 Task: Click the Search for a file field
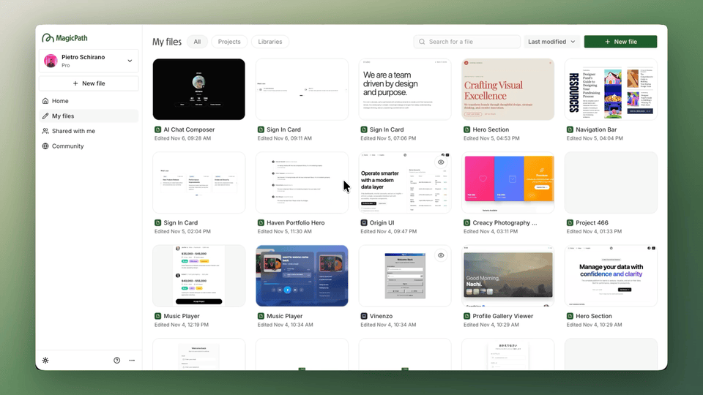tap(467, 42)
